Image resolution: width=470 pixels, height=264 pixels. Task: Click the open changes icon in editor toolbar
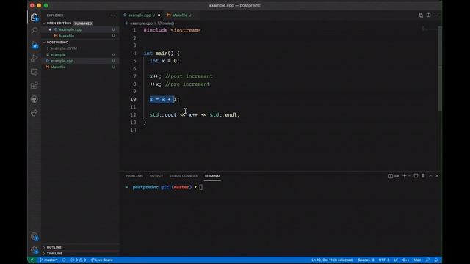(x=421, y=15)
